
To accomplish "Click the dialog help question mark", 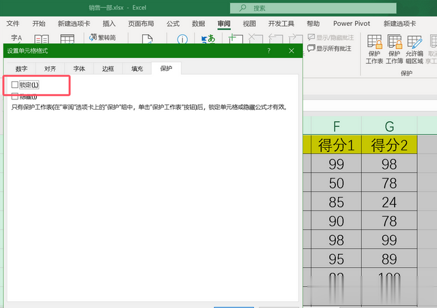I will pos(268,50).
